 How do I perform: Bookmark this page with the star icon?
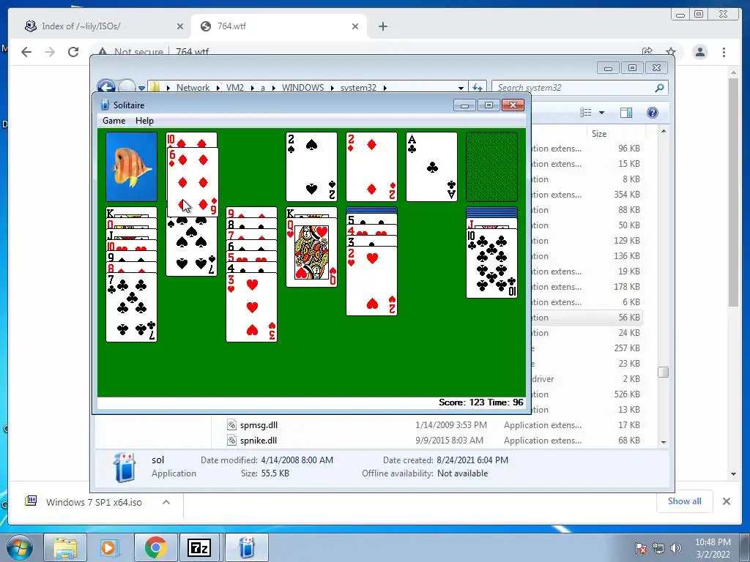point(671,52)
